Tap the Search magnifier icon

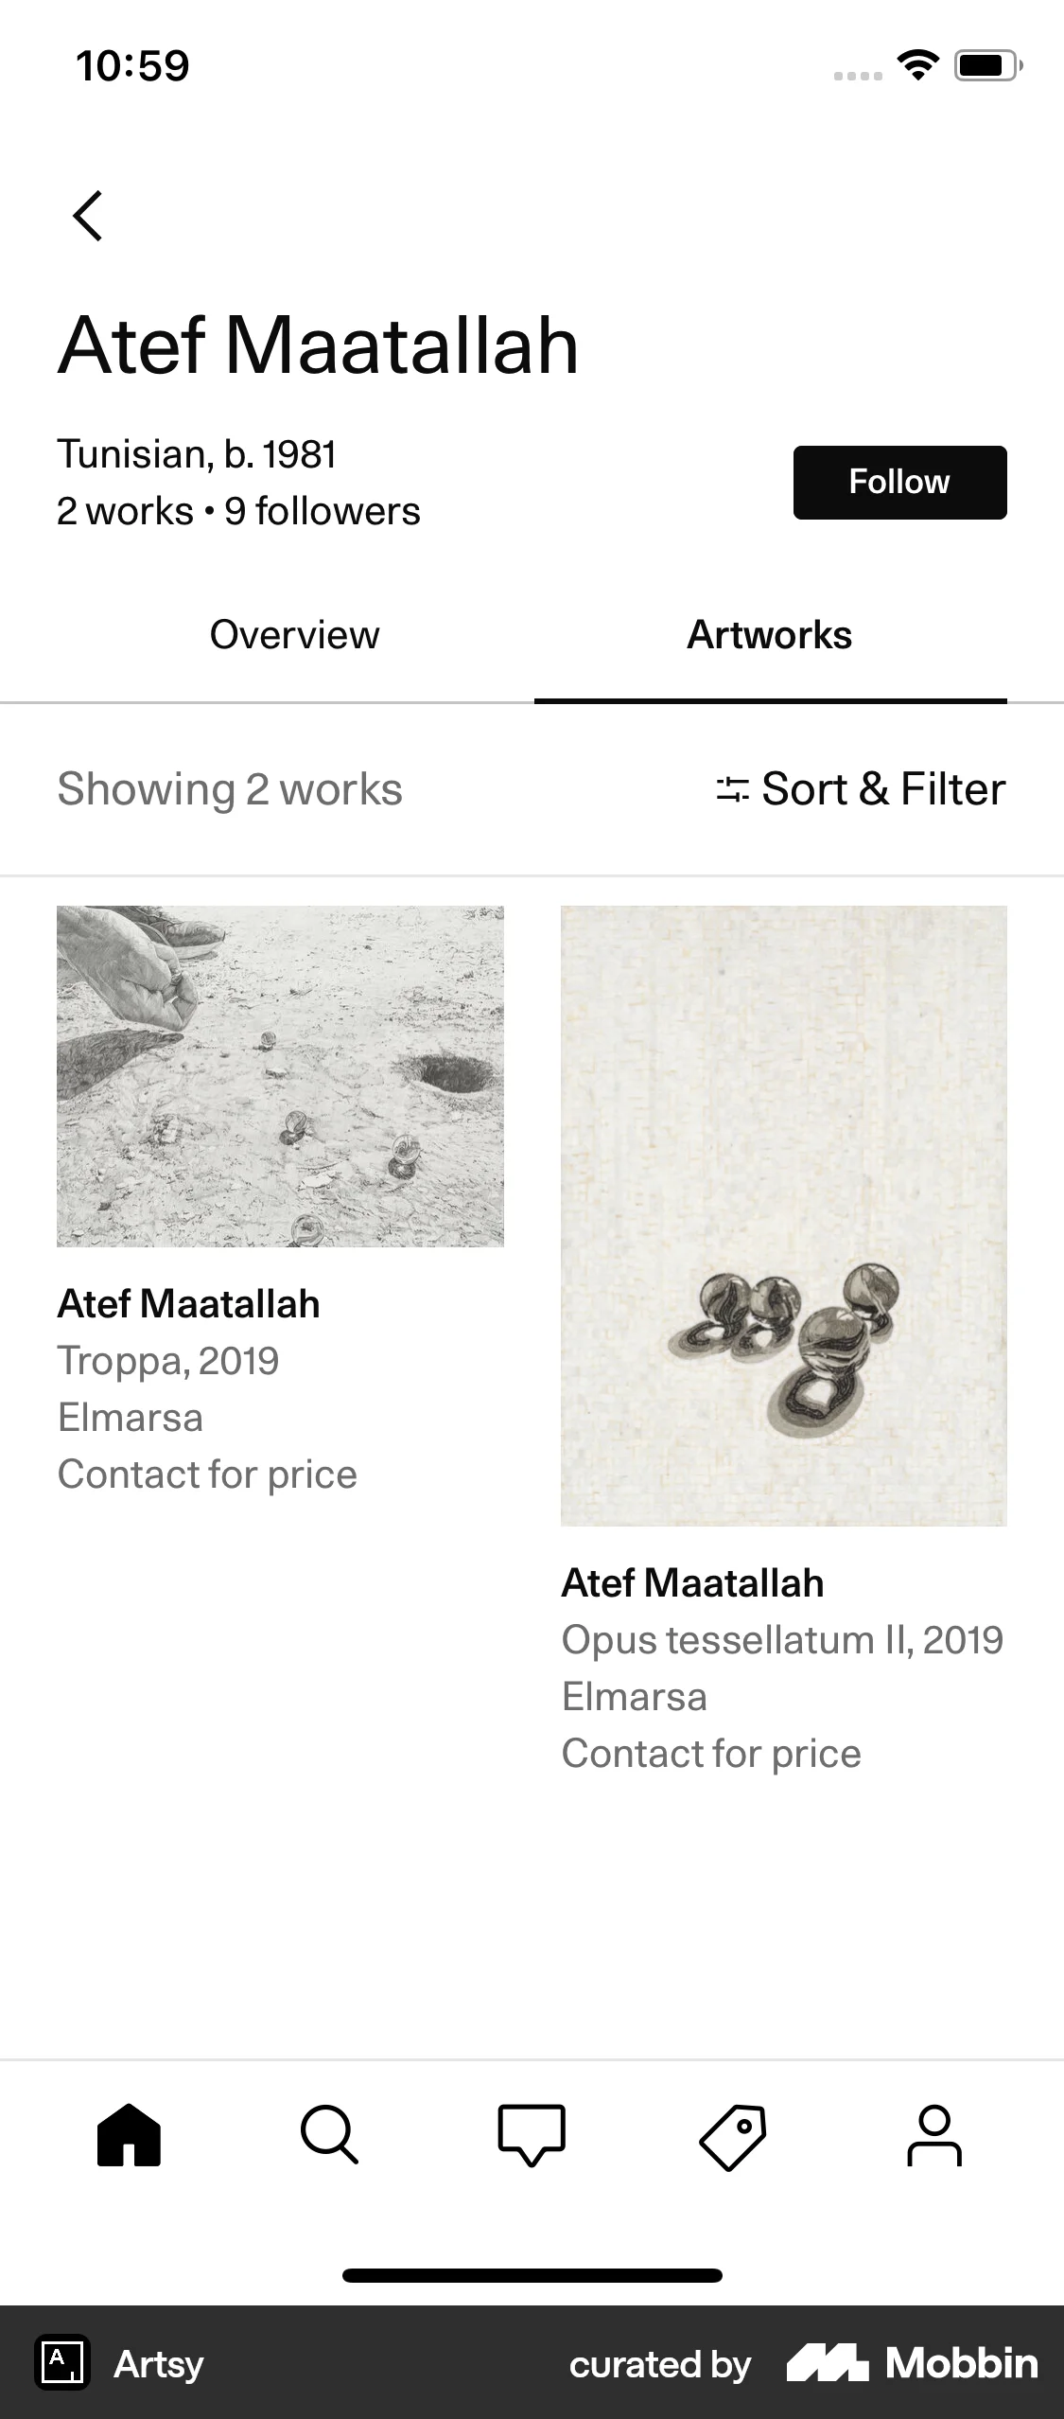(329, 2135)
